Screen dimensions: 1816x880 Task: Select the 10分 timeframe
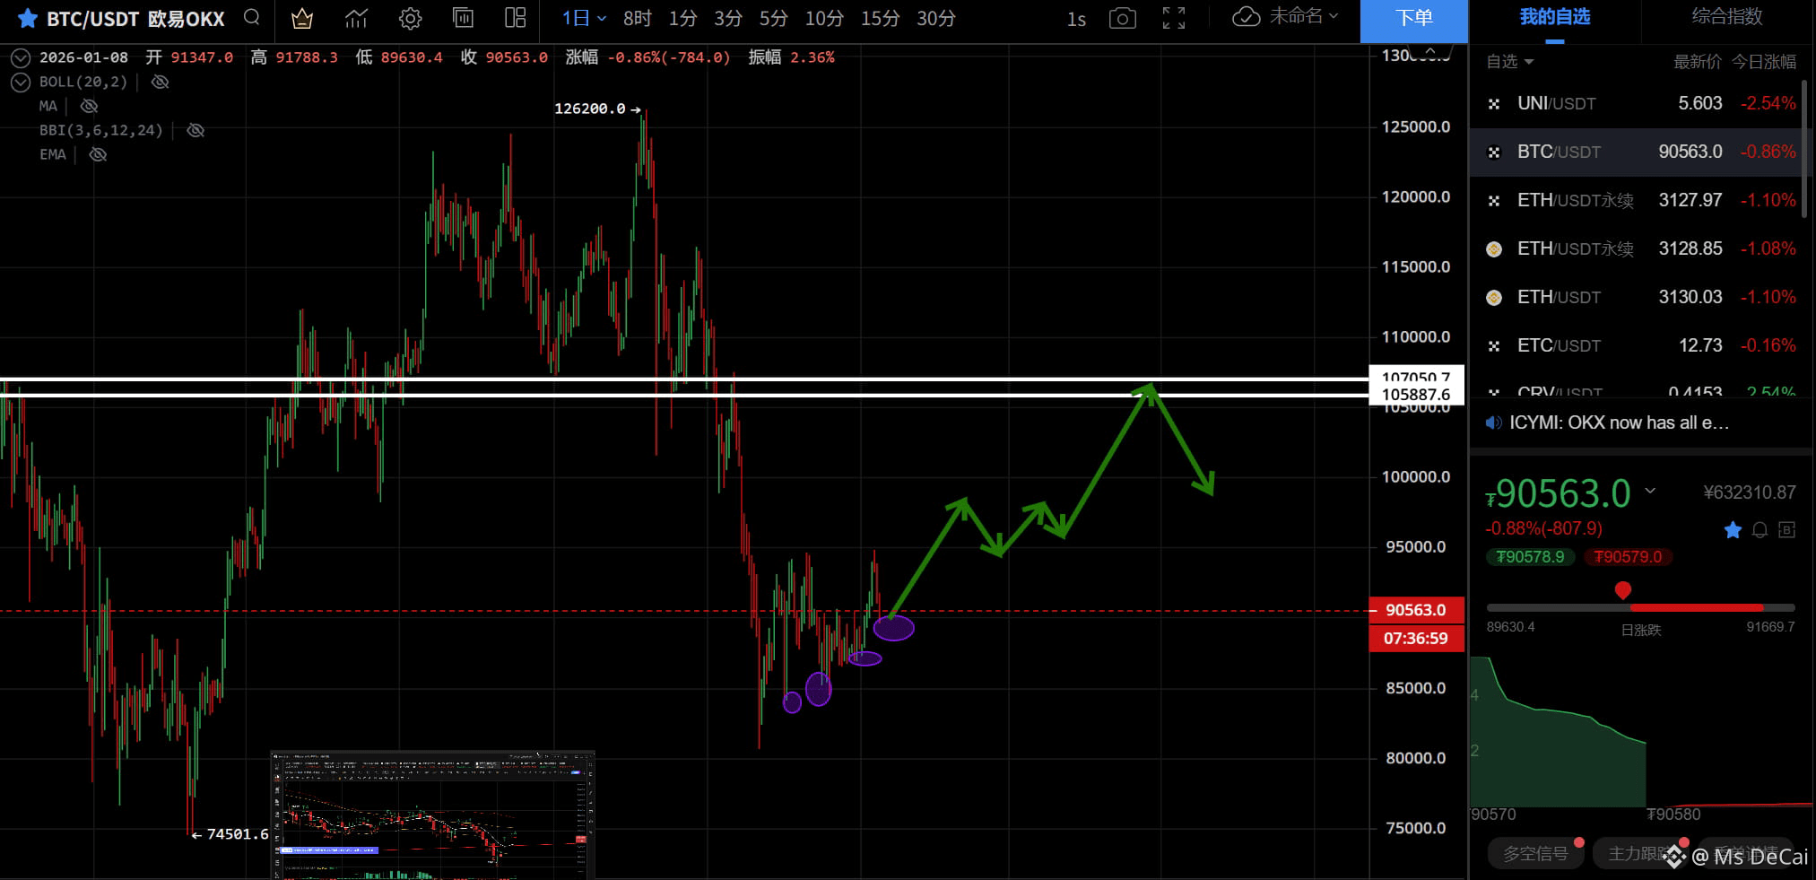coord(824,18)
